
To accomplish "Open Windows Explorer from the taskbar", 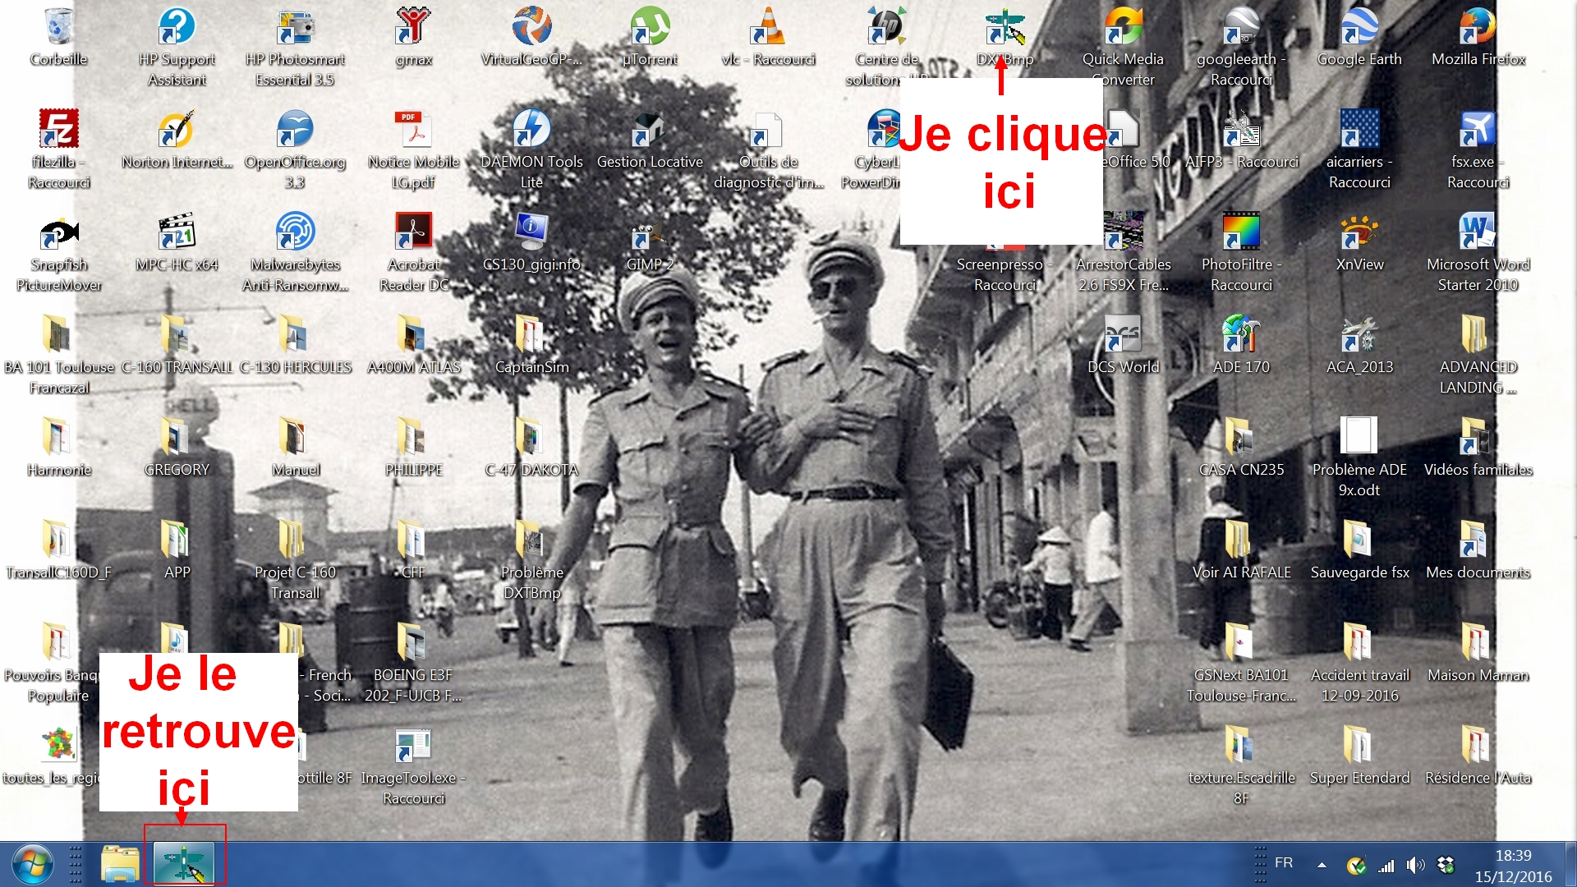I will [x=120, y=864].
